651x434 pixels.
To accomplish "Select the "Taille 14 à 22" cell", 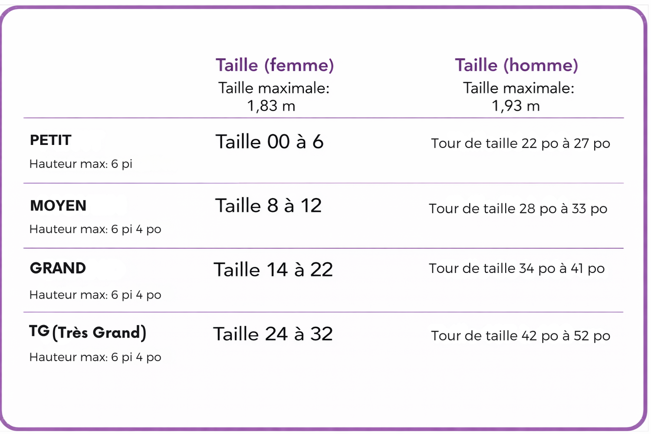I will tap(273, 270).
